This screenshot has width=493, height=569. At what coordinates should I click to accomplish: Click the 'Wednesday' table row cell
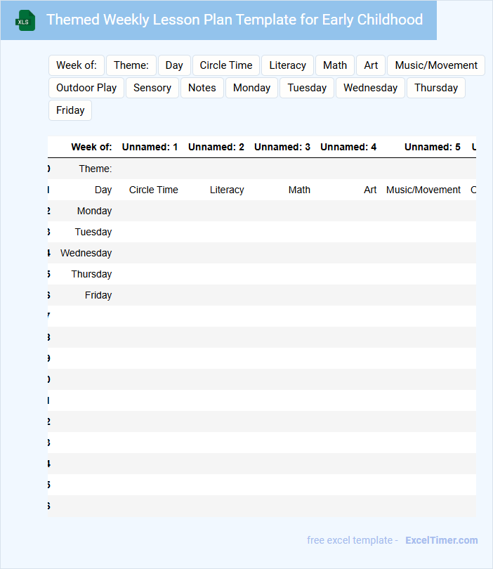click(x=86, y=253)
